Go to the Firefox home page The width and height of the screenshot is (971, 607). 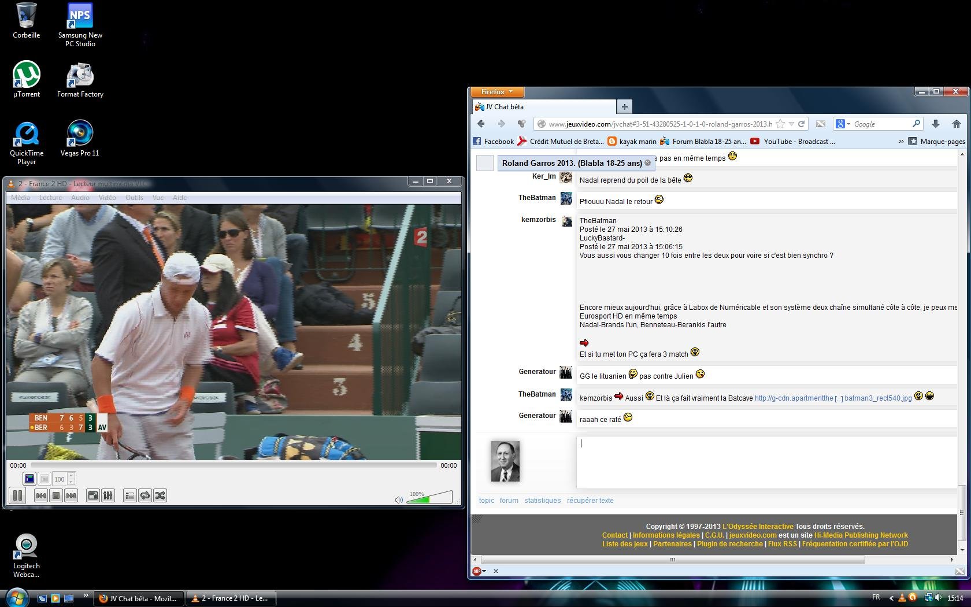pyautogui.click(x=956, y=124)
